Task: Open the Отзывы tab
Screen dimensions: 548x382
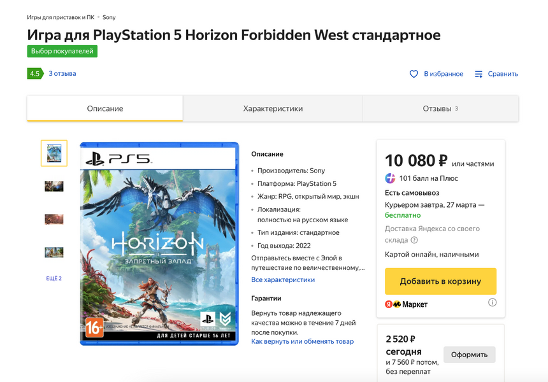Action: click(x=440, y=109)
